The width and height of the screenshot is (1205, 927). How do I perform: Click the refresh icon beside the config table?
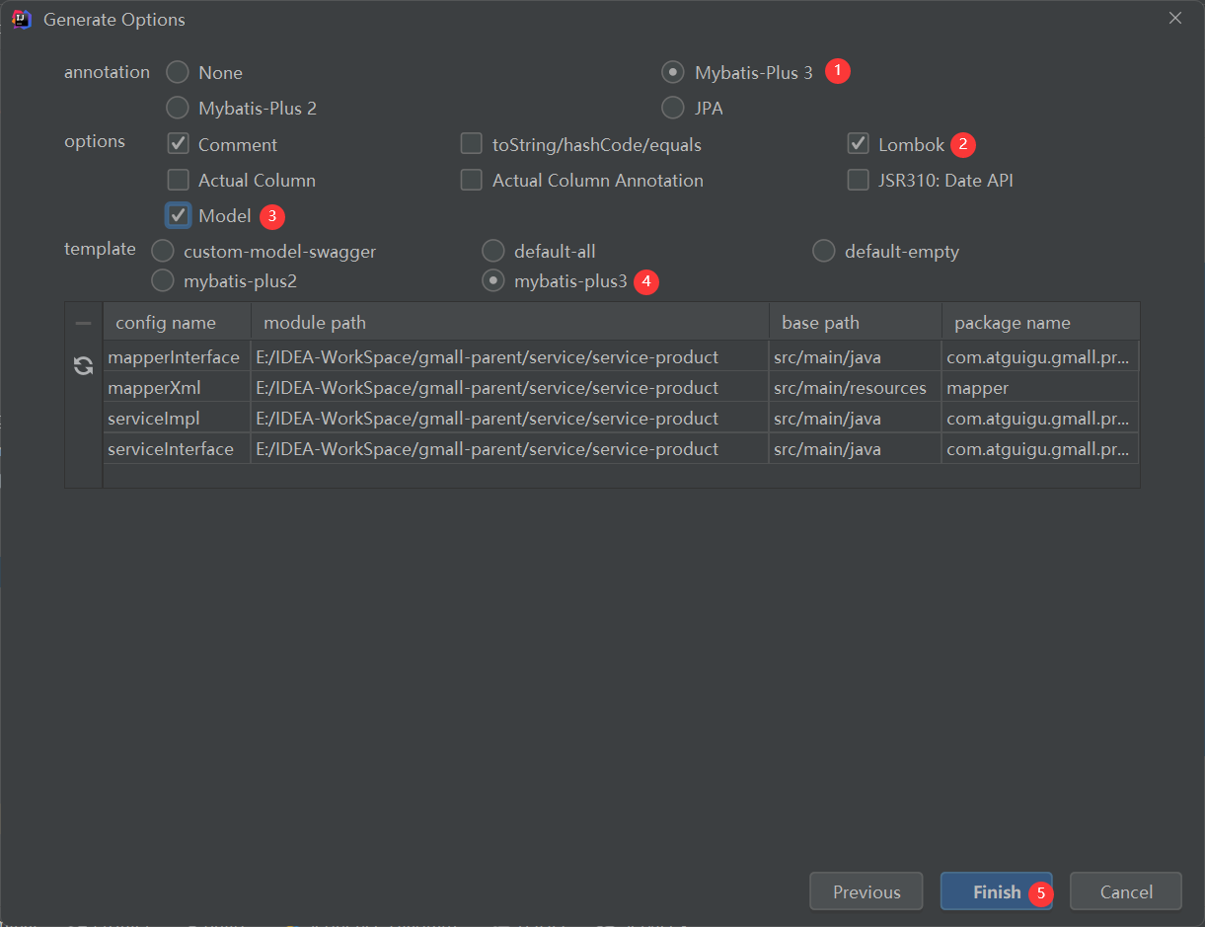click(84, 366)
